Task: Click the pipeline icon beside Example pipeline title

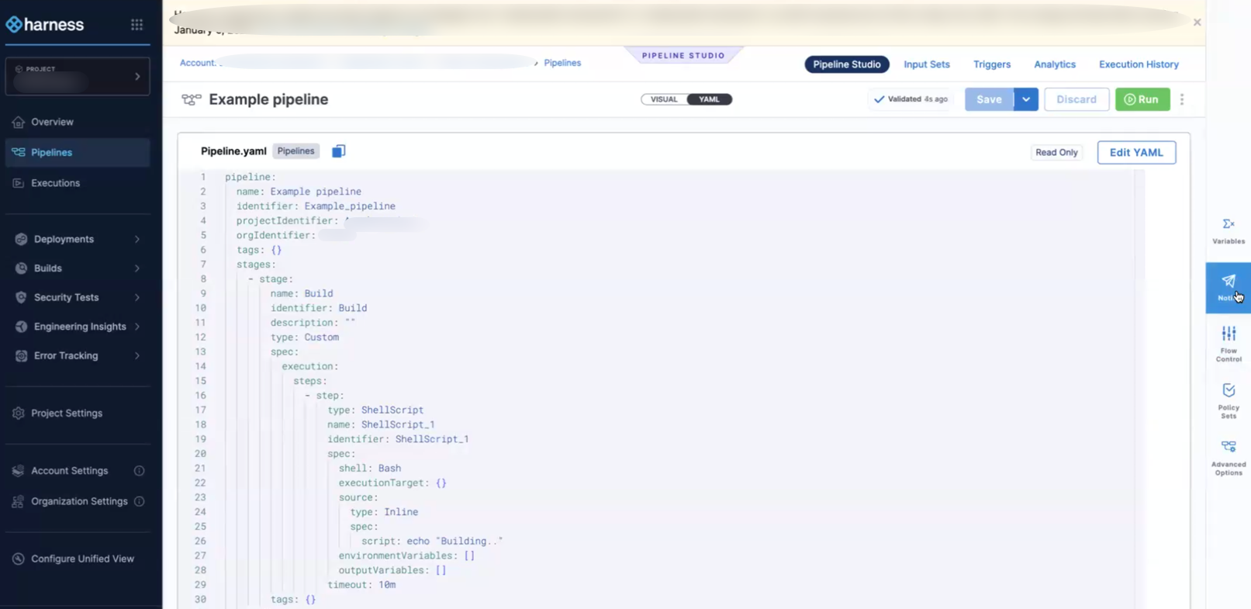Action: pos(191,99)
